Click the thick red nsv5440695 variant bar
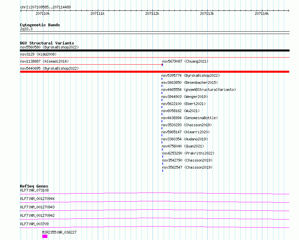 tap(155, 72)
